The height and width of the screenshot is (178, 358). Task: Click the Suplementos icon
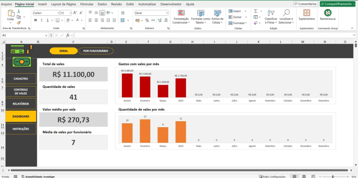click(306, 15)
